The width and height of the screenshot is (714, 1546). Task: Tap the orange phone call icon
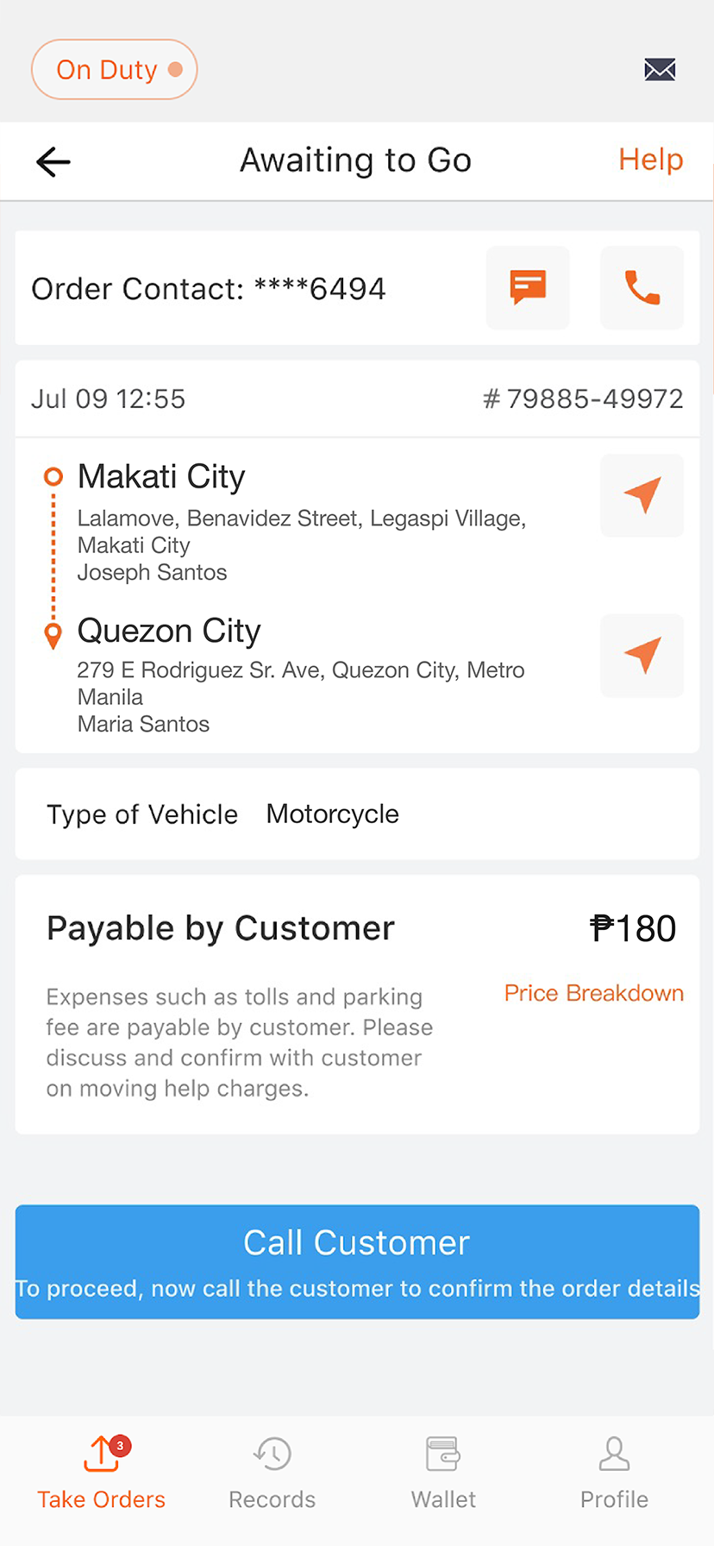click(642, 287)
